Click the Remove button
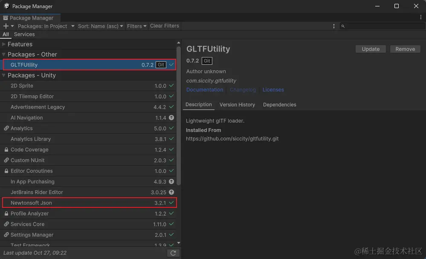 click(405, 49)
